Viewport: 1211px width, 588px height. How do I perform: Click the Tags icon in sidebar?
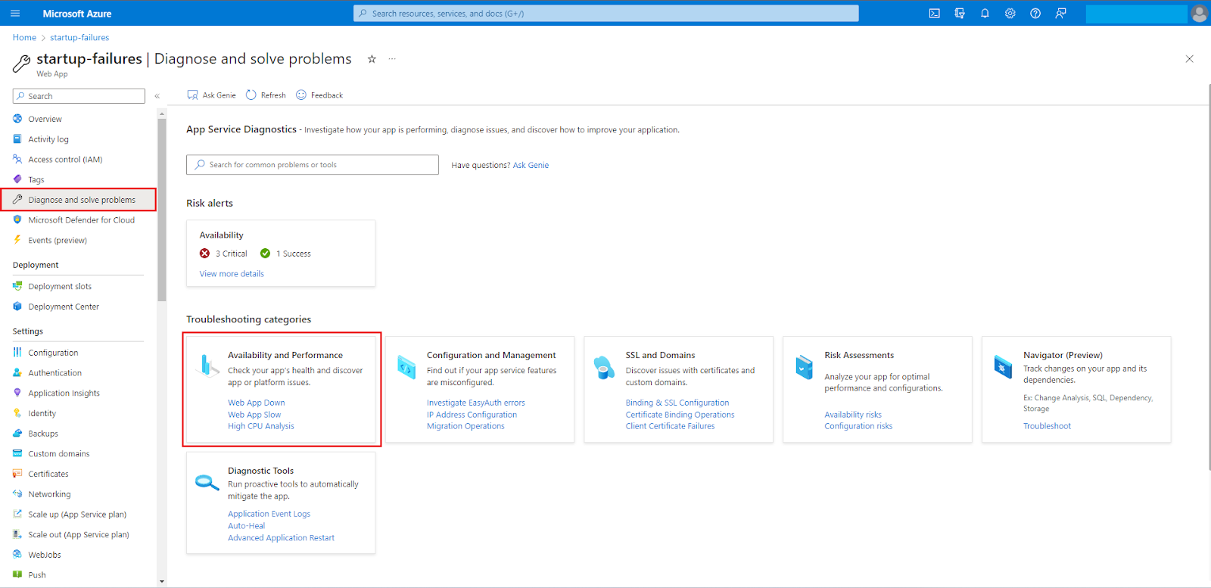(17, 179)
